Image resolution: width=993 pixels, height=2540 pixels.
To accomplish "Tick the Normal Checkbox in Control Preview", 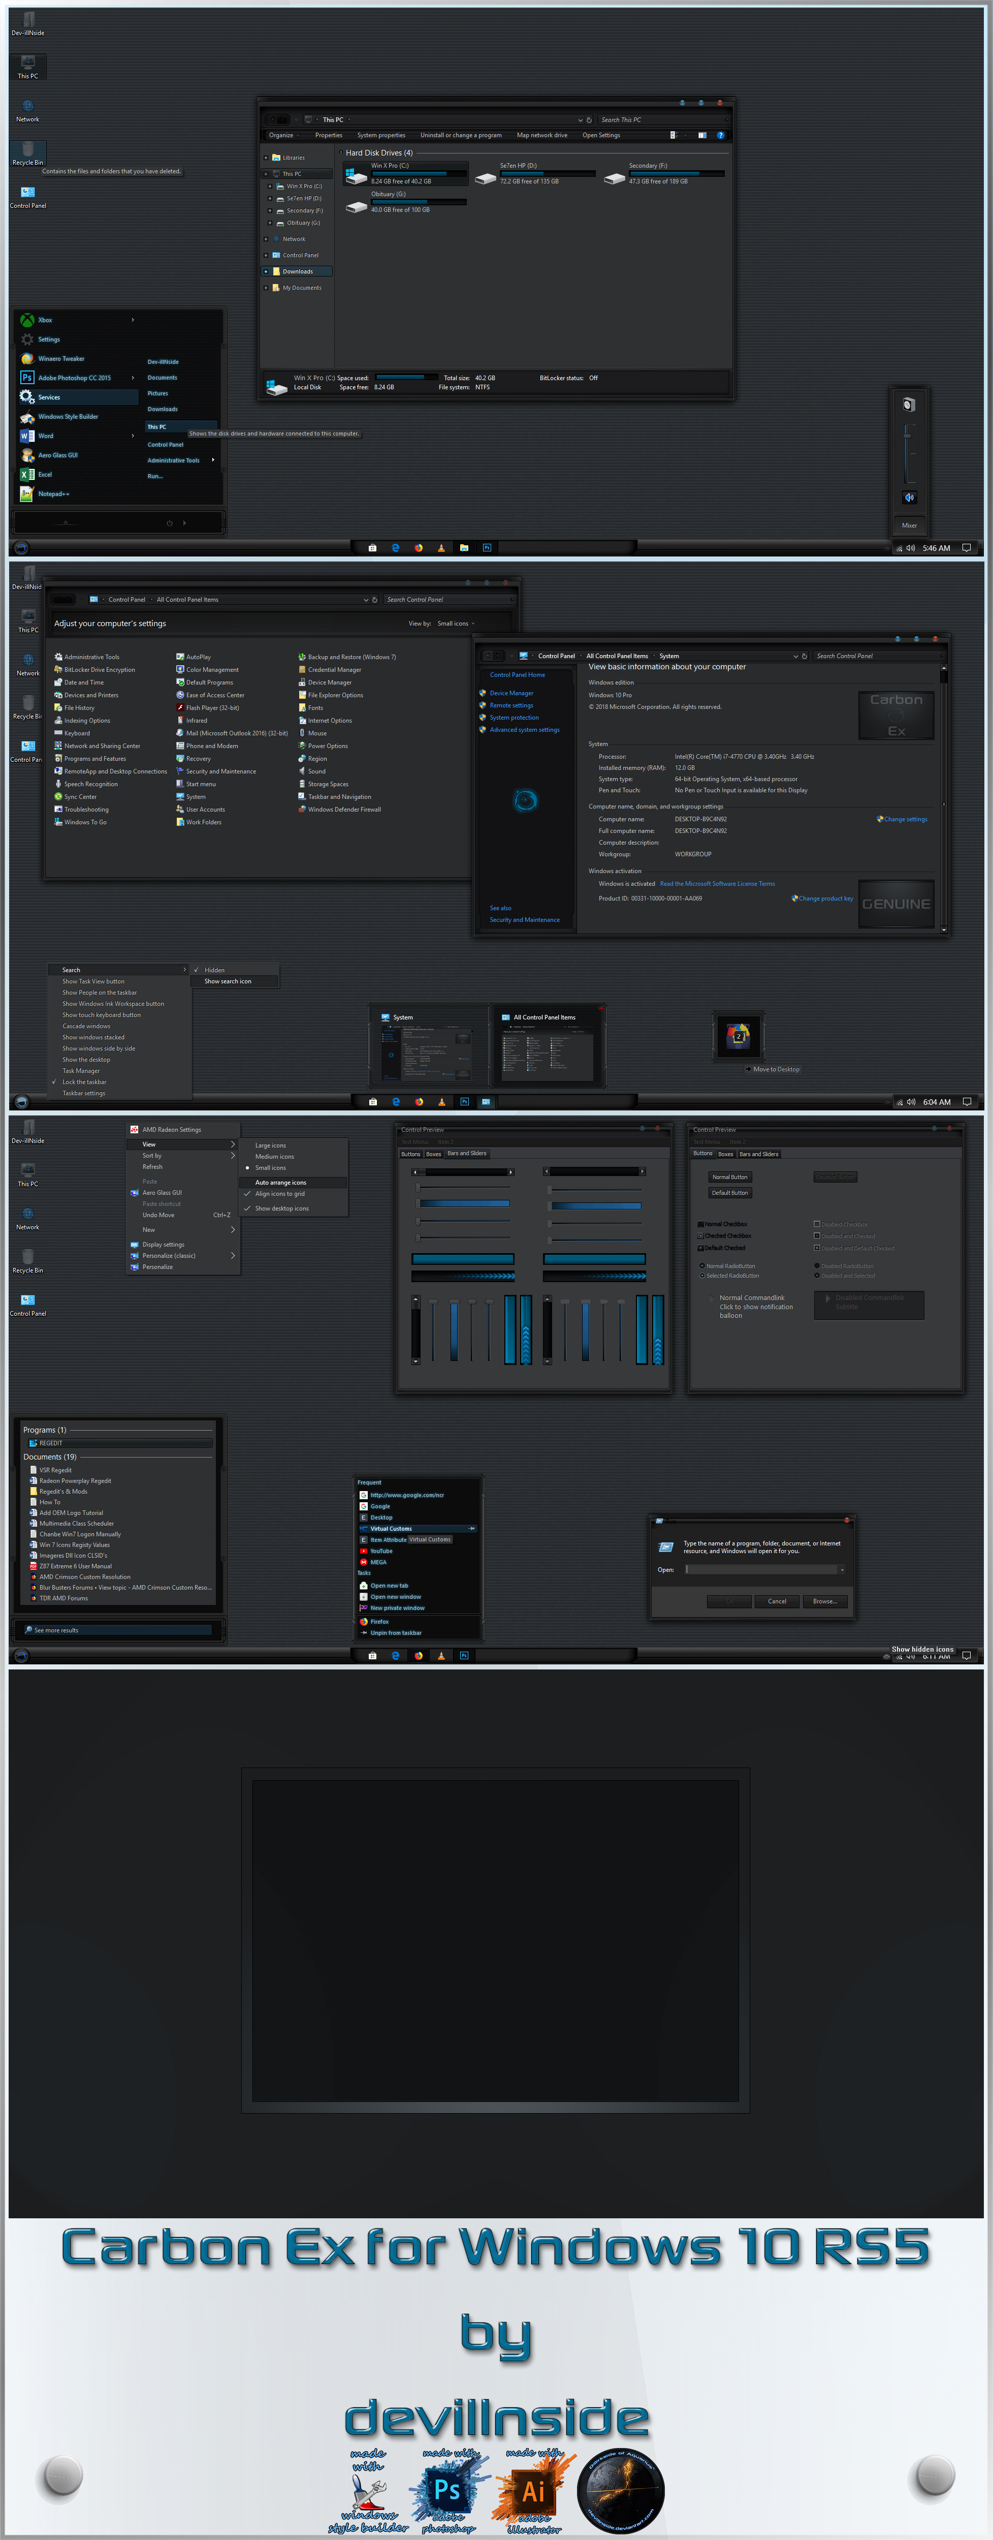I will pyautogui.click(x=700, y=1225).
